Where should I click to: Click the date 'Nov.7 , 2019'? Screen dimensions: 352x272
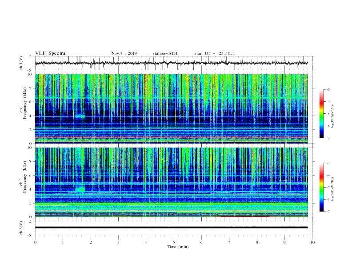point(124,53)
